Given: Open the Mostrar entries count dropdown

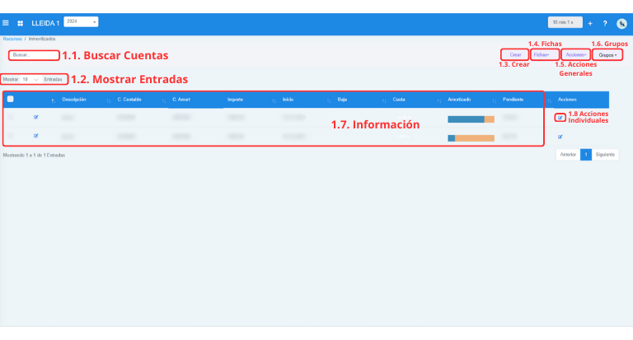Looking at the screenshot, I should 30,80.
